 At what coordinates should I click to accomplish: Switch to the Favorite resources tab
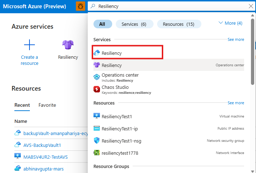[47, 105]
